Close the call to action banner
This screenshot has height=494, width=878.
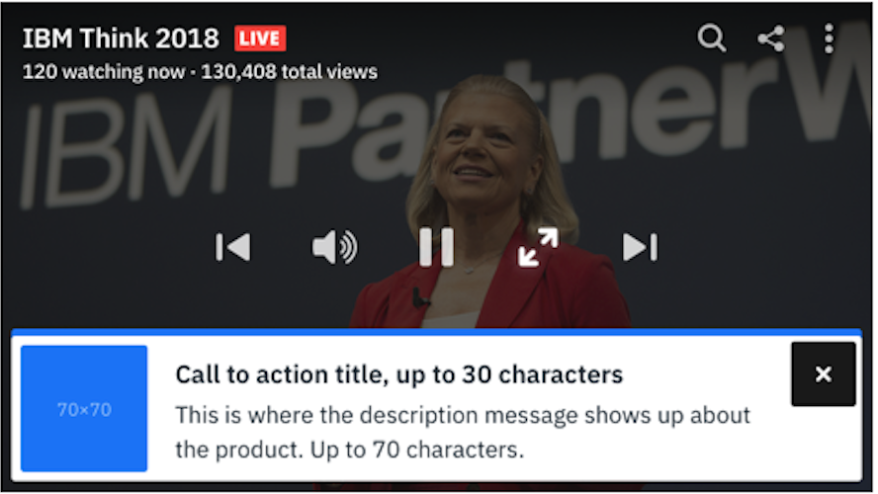[x=823, y=373]
